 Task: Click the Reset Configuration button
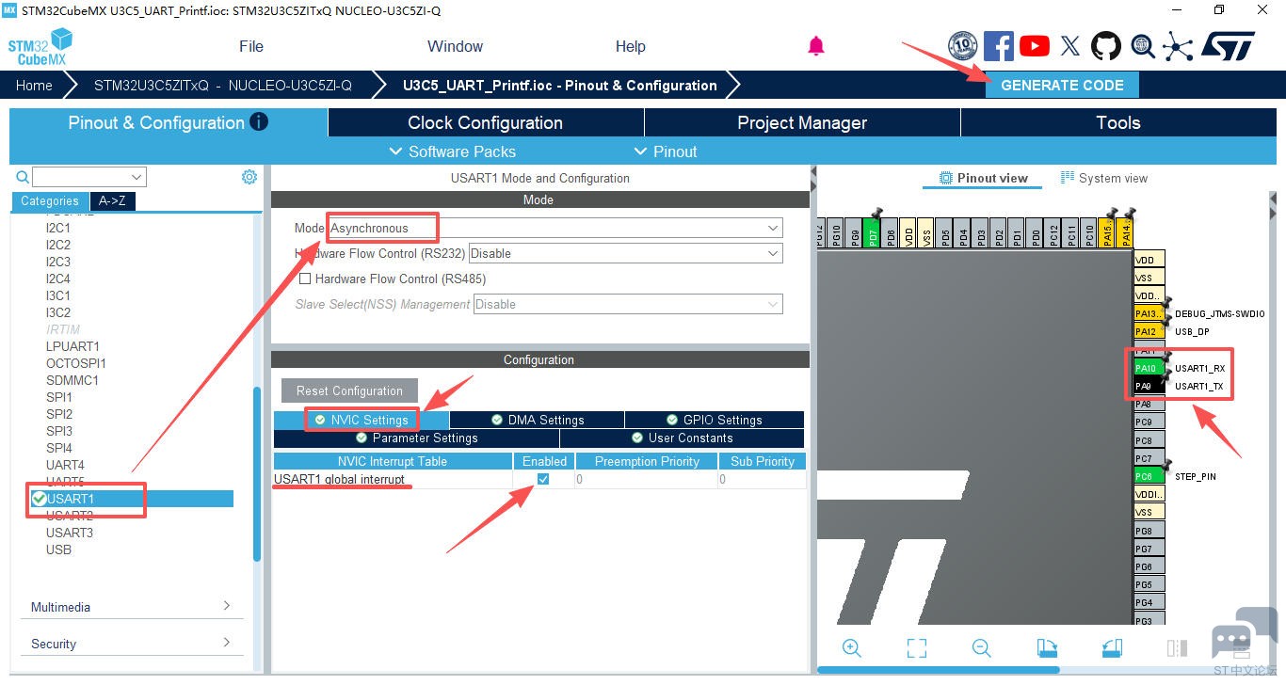(x=349, y=390)
